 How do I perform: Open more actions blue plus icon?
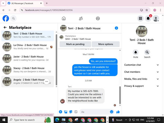tap(60, 112)
